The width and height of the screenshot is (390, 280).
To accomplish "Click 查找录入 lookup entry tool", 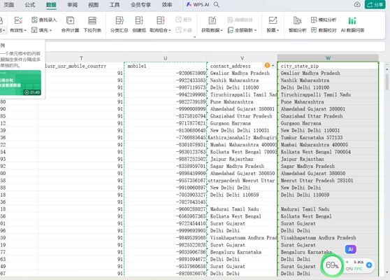I will click(45, 20).
